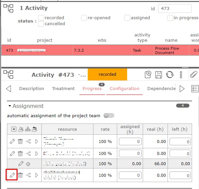Click the resource column header in assignment table
This screenshot has width=199, height=189.
(67, 129)
